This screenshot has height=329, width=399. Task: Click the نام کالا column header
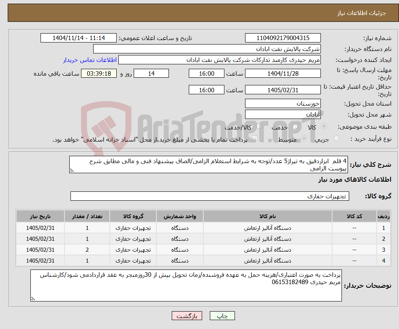click(x=267, y=217)
